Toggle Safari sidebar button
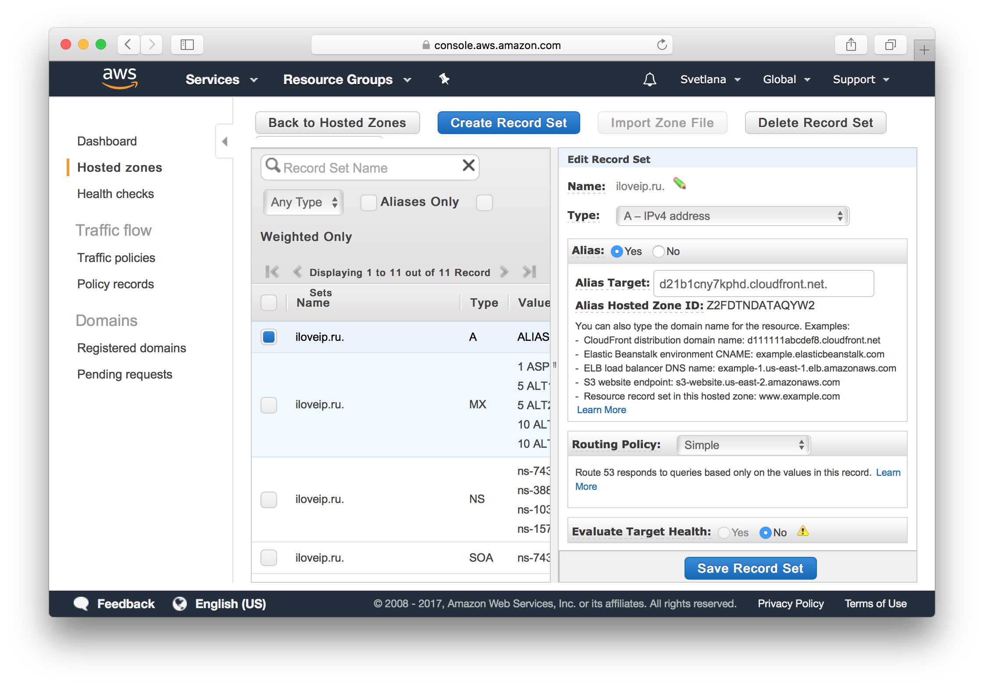This screenshot has width=984, height=687. 187,45
